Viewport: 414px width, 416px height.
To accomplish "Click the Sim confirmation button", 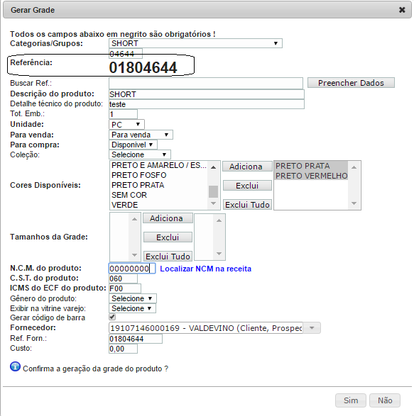I will (351, 400).
